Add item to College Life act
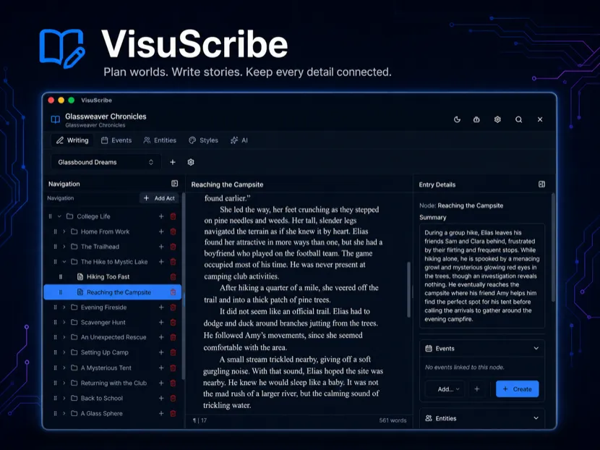600x450 pixels. pos(161,216)
